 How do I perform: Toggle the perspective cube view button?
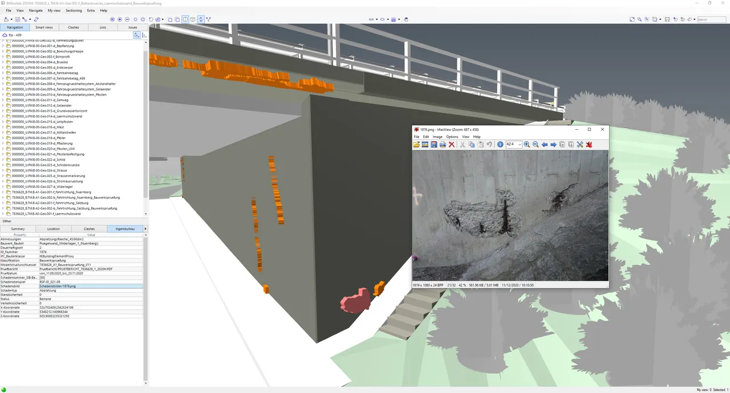(193, 19)
